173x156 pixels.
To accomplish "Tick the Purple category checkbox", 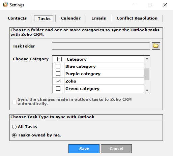I will point(58,74).
